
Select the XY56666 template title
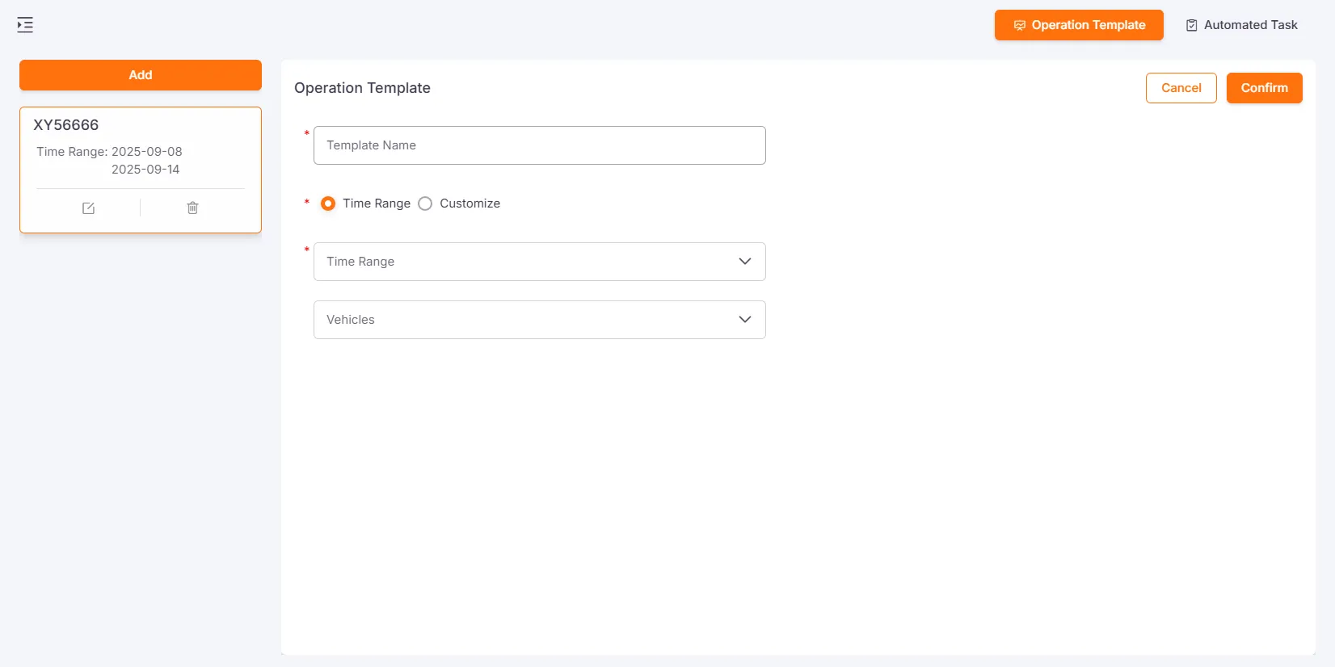pyautogui.click(x=66, y=125)
